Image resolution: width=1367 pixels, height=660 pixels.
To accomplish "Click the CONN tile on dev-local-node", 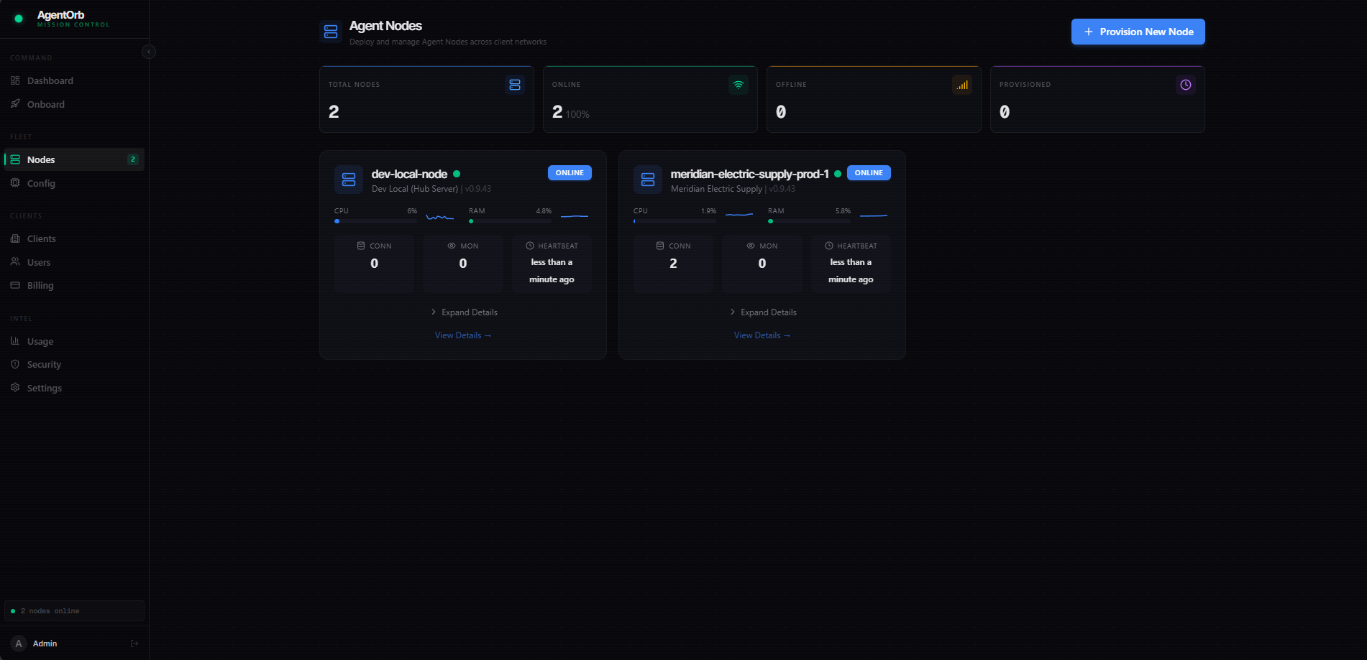I will pyautogui.click(x=374, y=264).
